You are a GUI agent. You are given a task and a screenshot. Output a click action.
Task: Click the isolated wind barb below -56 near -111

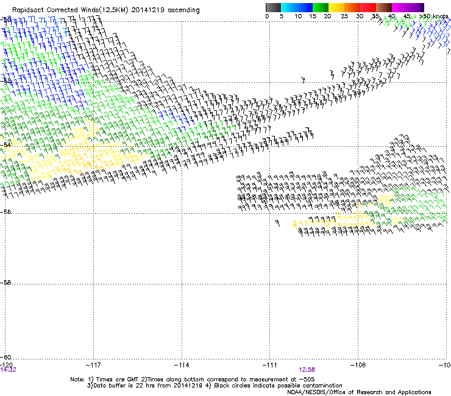point(277,223)
